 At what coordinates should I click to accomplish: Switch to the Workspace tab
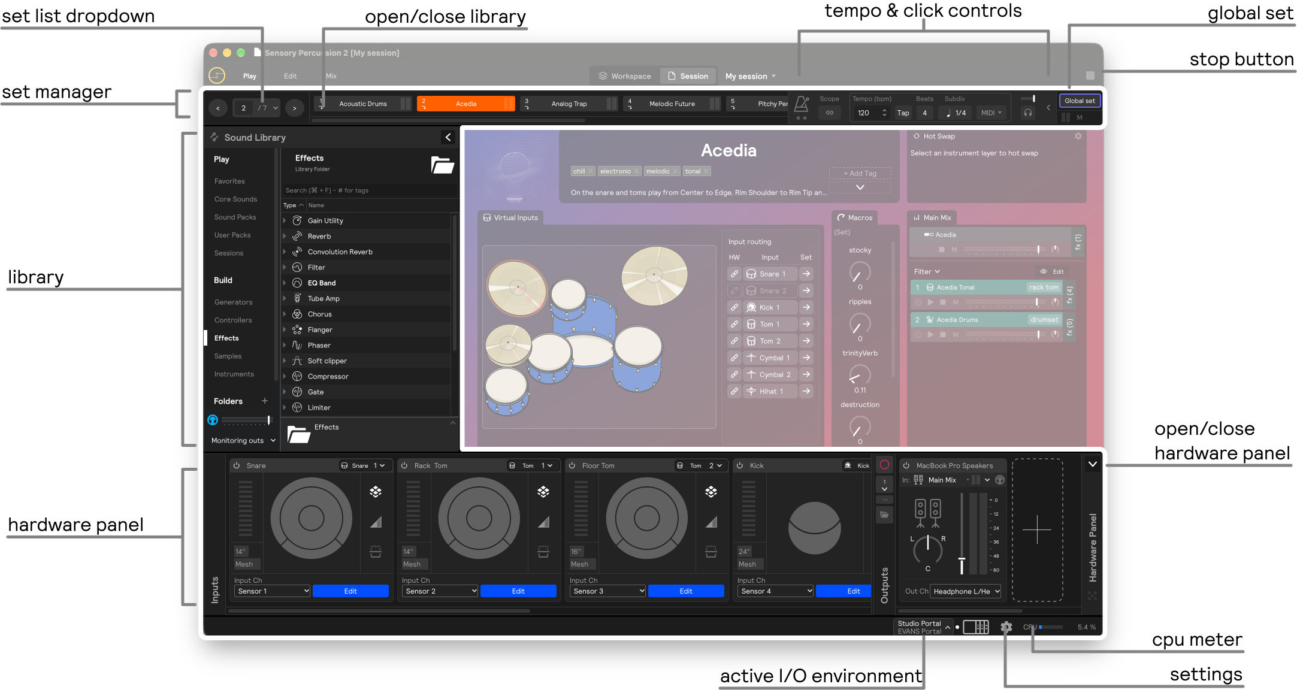coord(625,76)
